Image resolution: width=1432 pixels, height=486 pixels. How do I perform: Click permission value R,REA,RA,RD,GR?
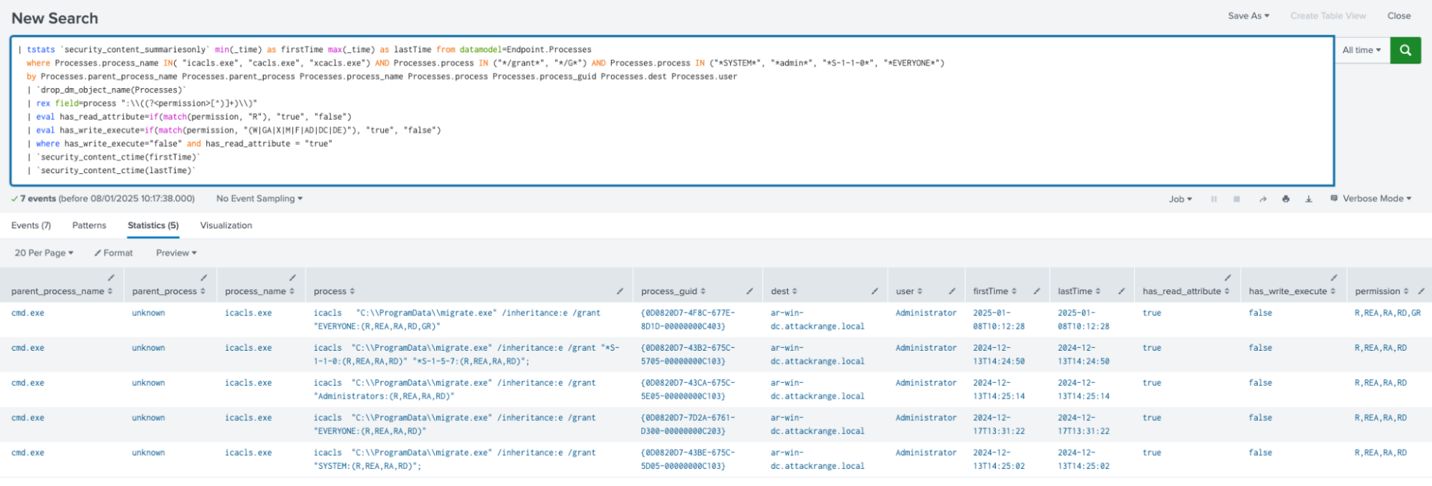(1388, 313)
